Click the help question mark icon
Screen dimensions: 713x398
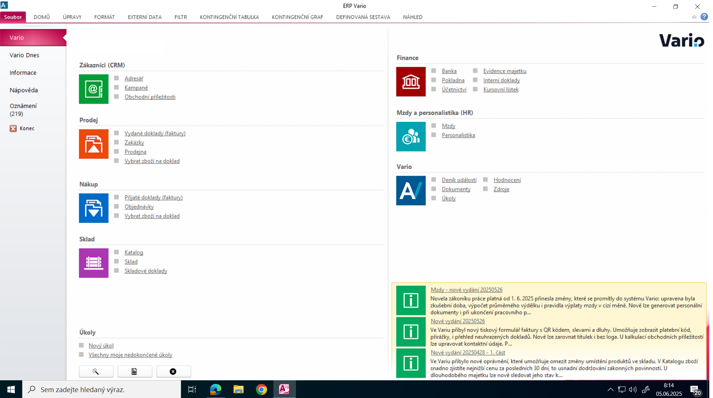[704, 17]
